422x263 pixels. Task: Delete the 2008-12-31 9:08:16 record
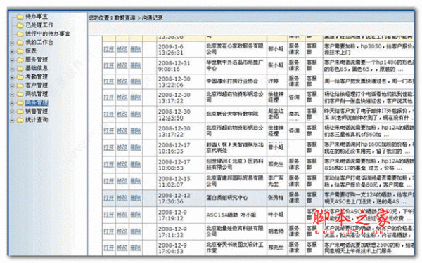click(x=136, y=66)
